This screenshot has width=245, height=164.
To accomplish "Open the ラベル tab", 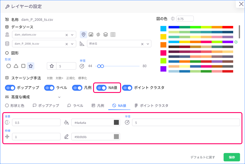I will pyautogui.click(x=75, y=106).
